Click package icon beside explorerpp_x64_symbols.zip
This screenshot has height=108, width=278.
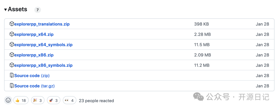[x=12, y=45]
